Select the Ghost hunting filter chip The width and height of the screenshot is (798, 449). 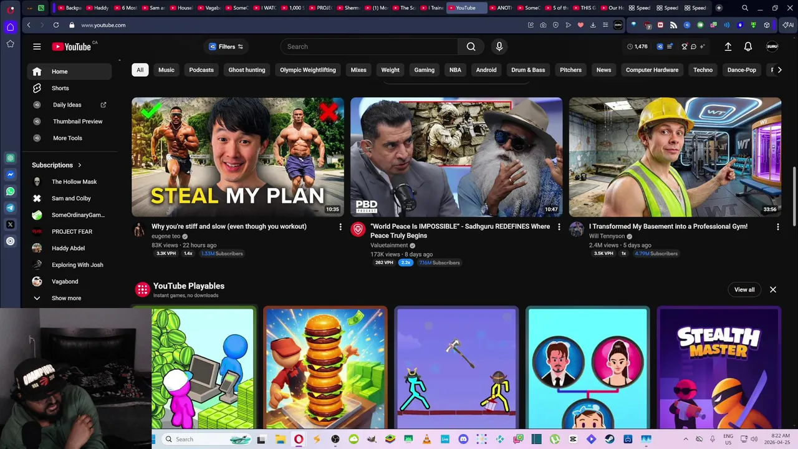pos(247,70)
